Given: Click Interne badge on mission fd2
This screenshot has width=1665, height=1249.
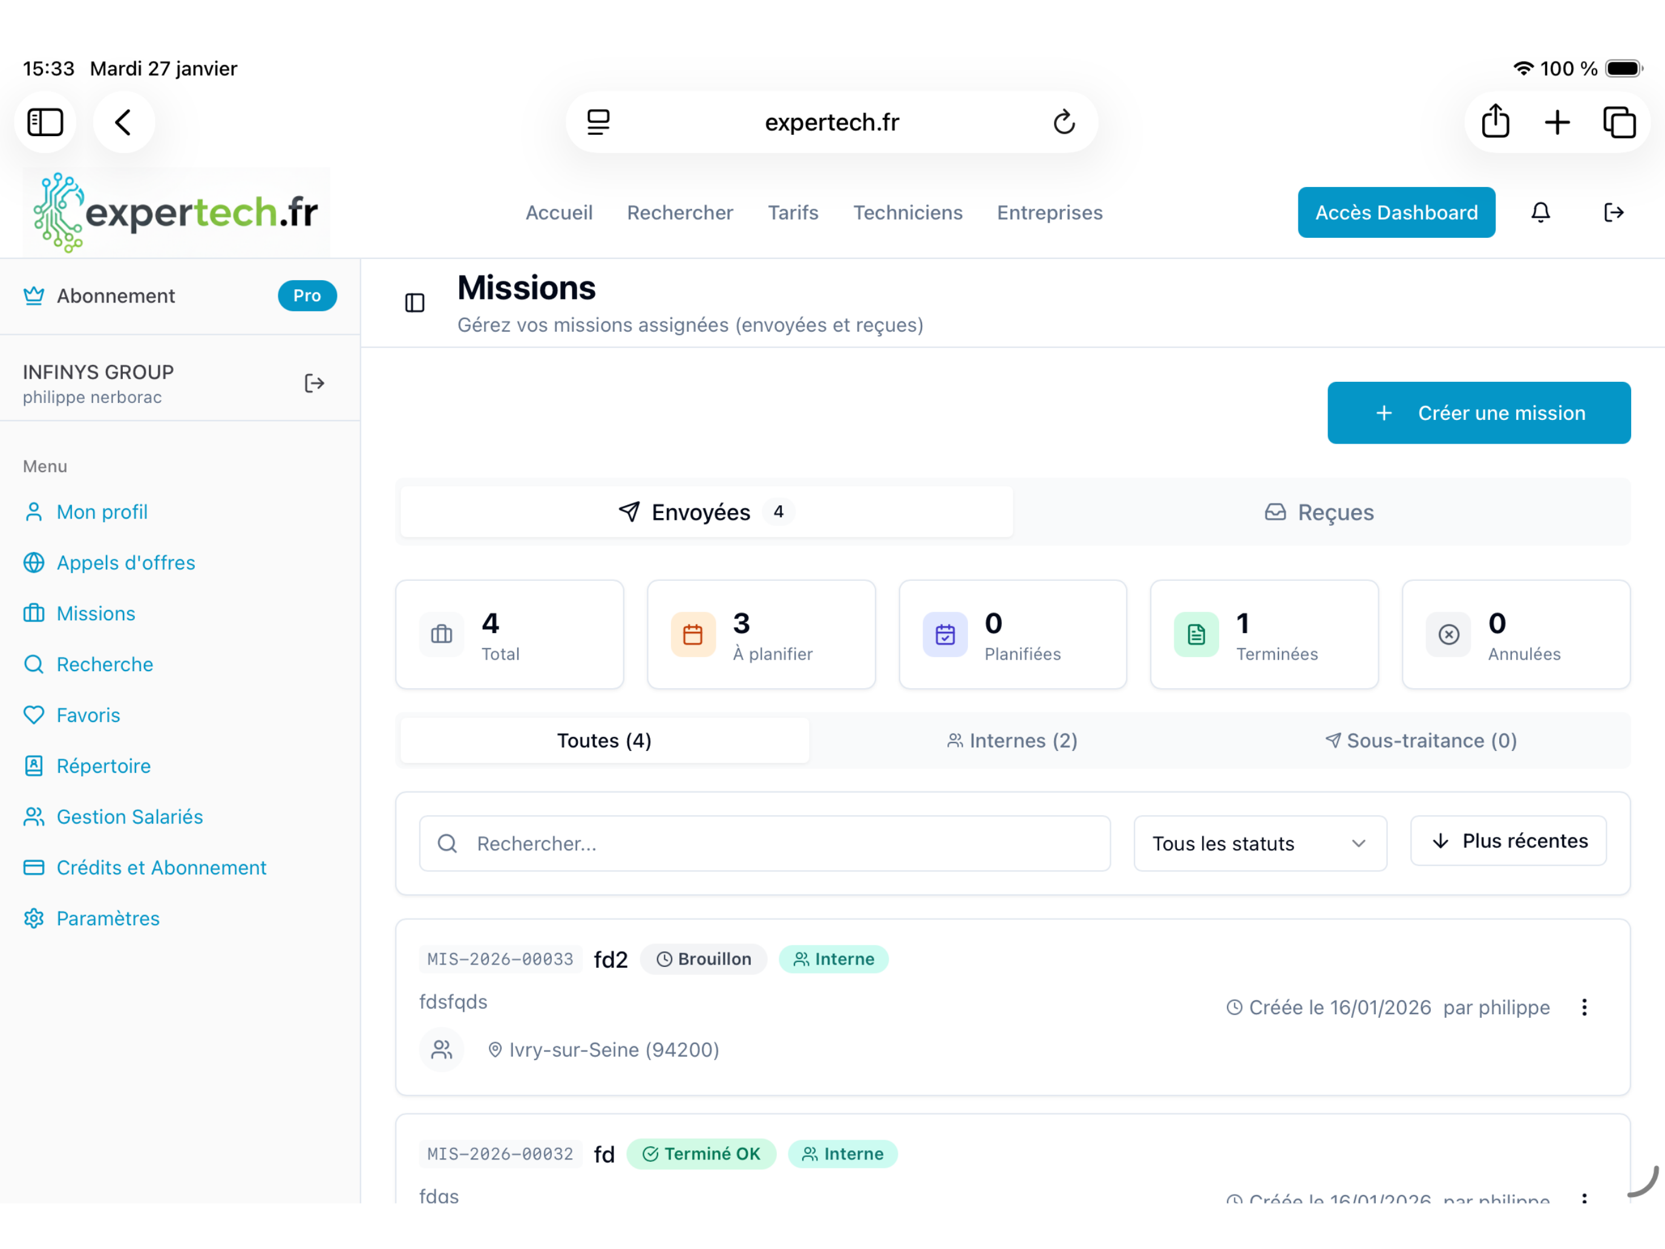Looking at the screenshot, I should tap(833, 959).
